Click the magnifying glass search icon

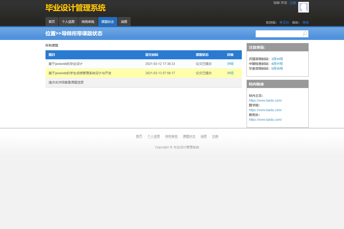304,34
